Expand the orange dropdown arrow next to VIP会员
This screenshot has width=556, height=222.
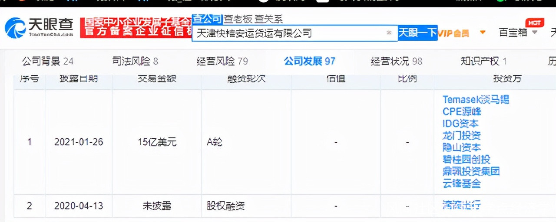click(483, 33)
